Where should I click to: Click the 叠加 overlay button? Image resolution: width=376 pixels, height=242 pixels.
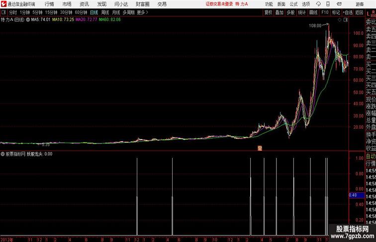pos(280,12)
